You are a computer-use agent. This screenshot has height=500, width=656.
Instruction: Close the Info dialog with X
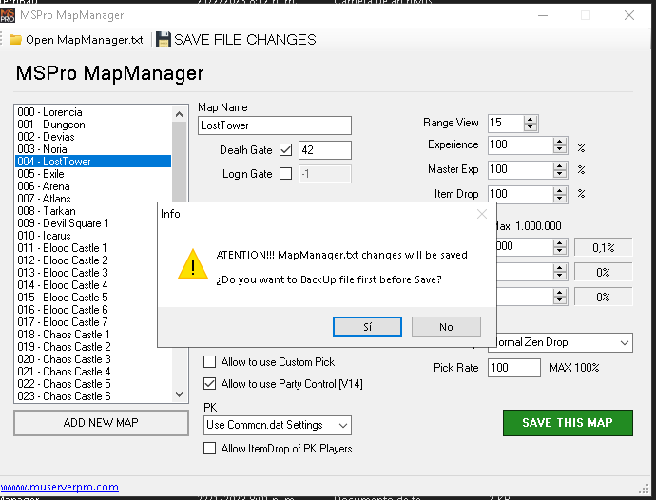point(482,214)
